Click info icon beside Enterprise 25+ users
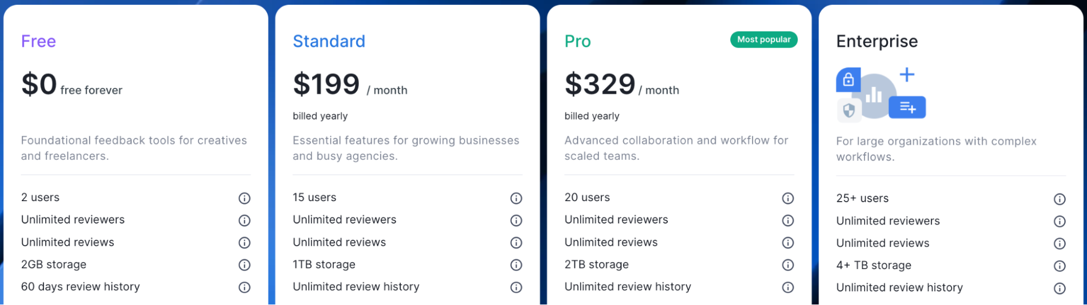The width and height of the screenshot is (1087, 305). (x=1059, y=199)
